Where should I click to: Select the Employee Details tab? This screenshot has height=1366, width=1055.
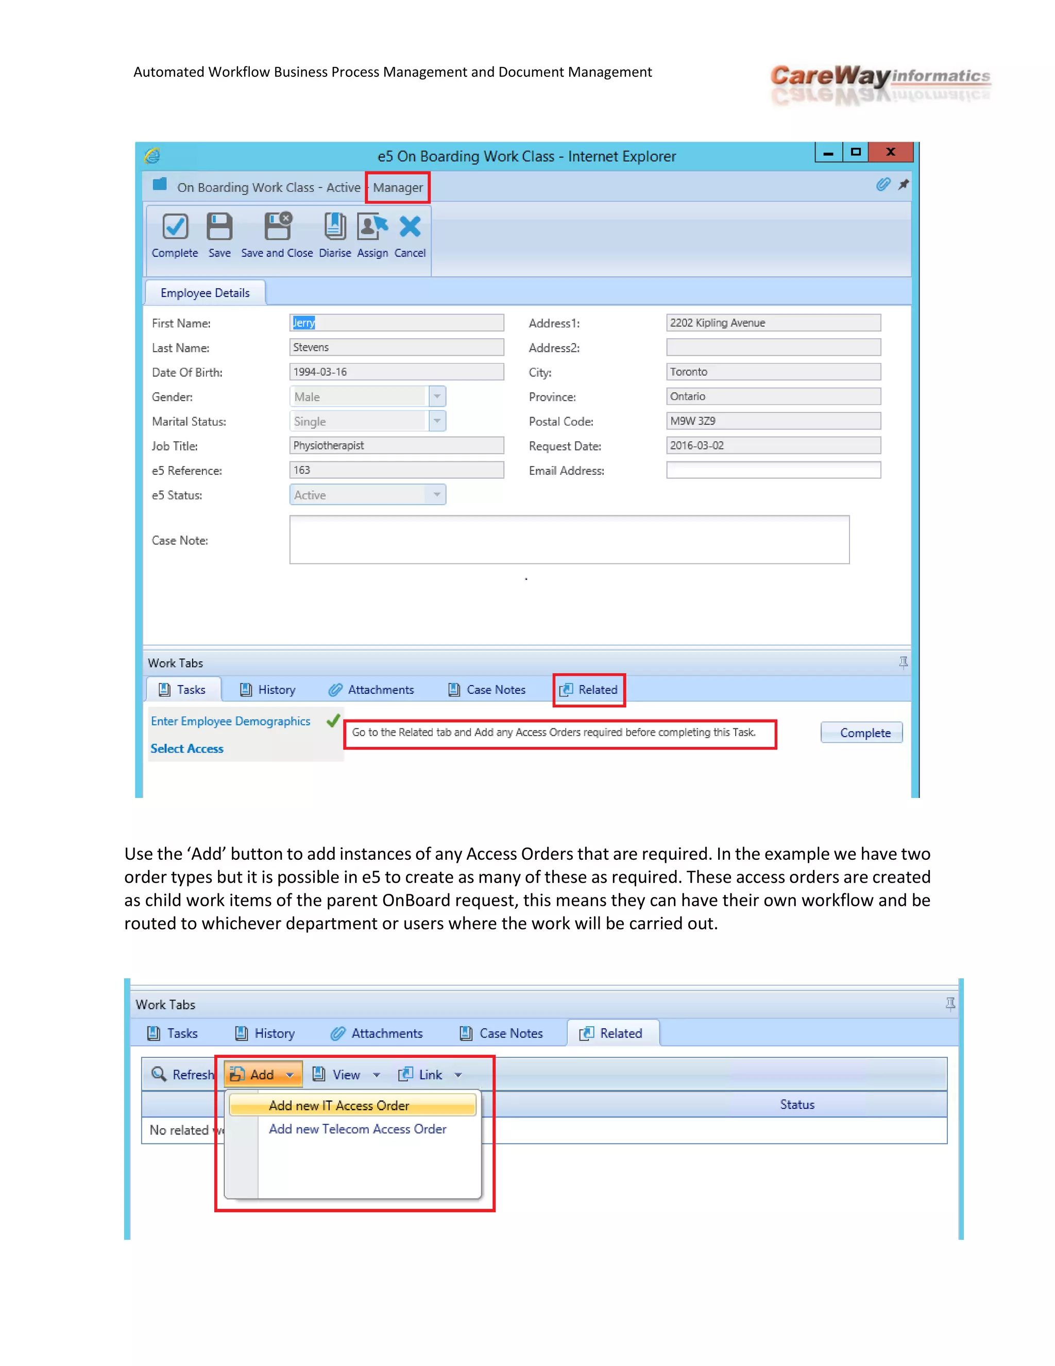click(205, 293)
